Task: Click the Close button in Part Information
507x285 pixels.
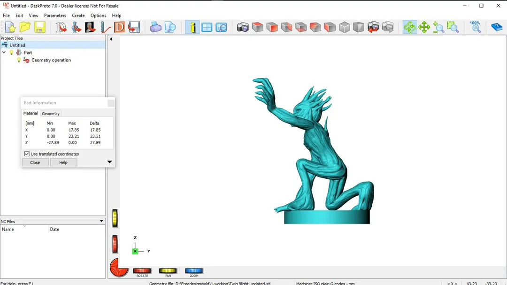Action: (35, 162)
